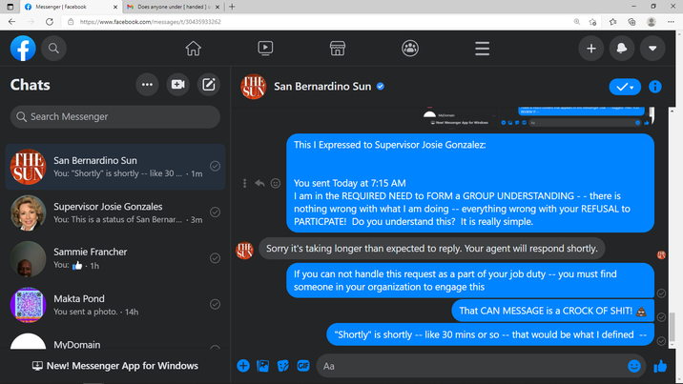Switch to Messenger | Facebook browser tab
Image resolution: width=683 pixels, height=384 pixels.
coord(71,7)
